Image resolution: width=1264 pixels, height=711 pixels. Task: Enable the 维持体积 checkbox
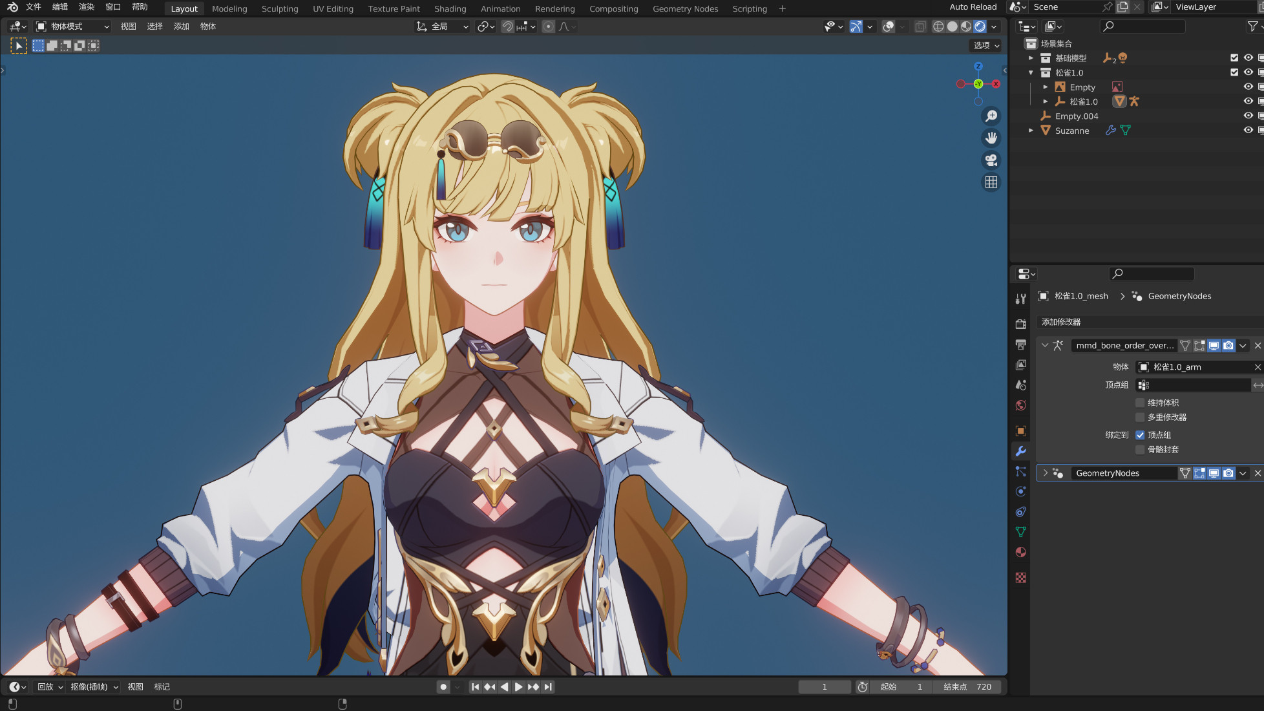1140,403
